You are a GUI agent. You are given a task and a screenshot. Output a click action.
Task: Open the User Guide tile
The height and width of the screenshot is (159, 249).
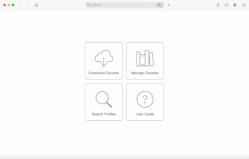[145, 102]
